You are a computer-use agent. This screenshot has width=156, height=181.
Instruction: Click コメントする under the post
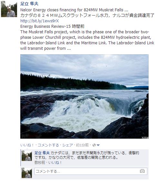(x=48, y=145)
